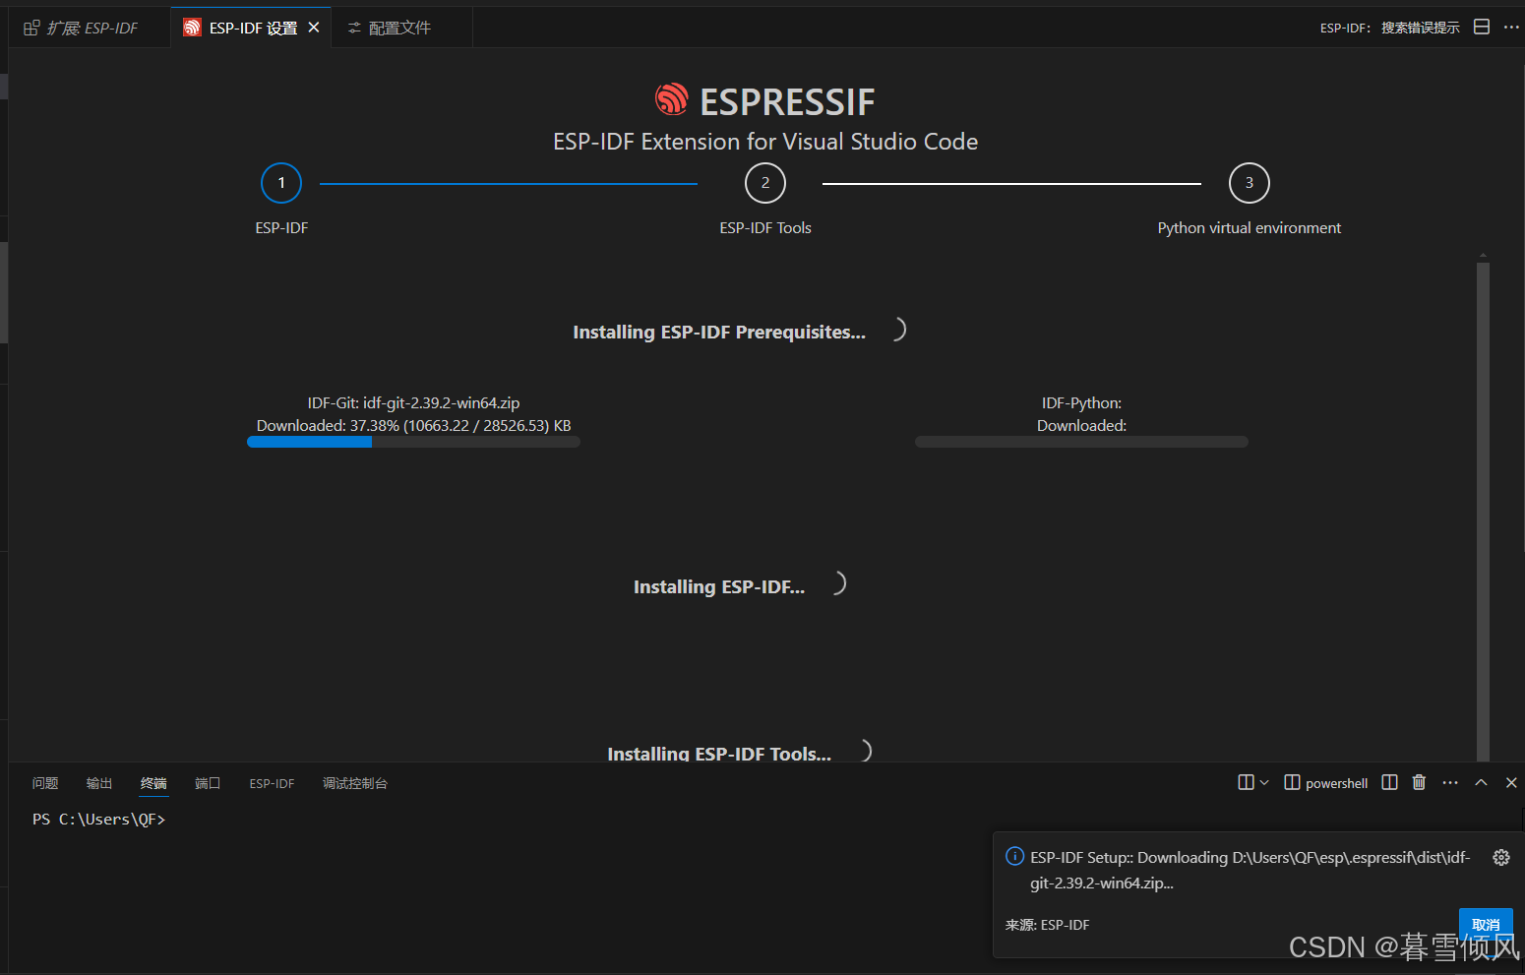Open the terminal panel more actions menu

[x=1450, y=782]
